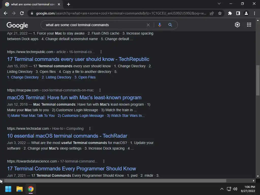Click the lock site information icon

tap(32, 13)
